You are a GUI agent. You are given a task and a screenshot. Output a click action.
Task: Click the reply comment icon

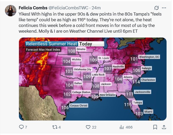coord(21,127)
